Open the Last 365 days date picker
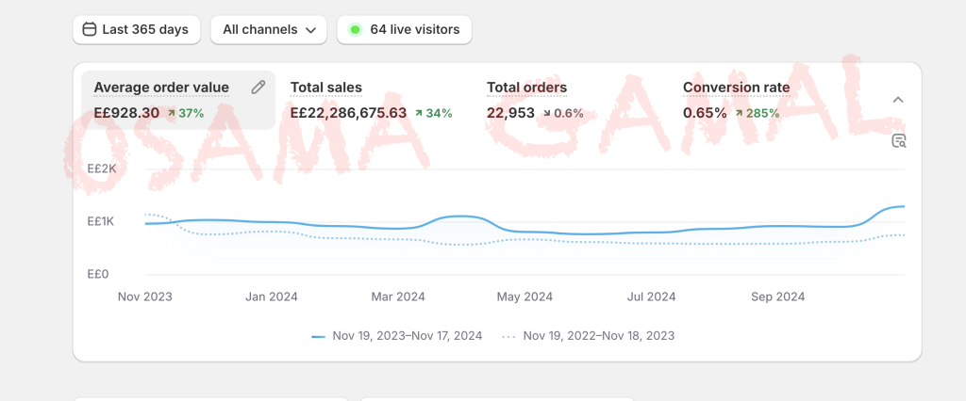The image size is (966, 401). tap(136, 30)
